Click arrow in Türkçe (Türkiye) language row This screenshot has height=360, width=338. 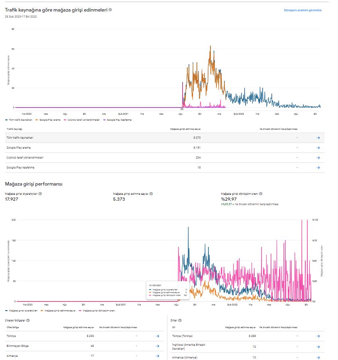318,336
